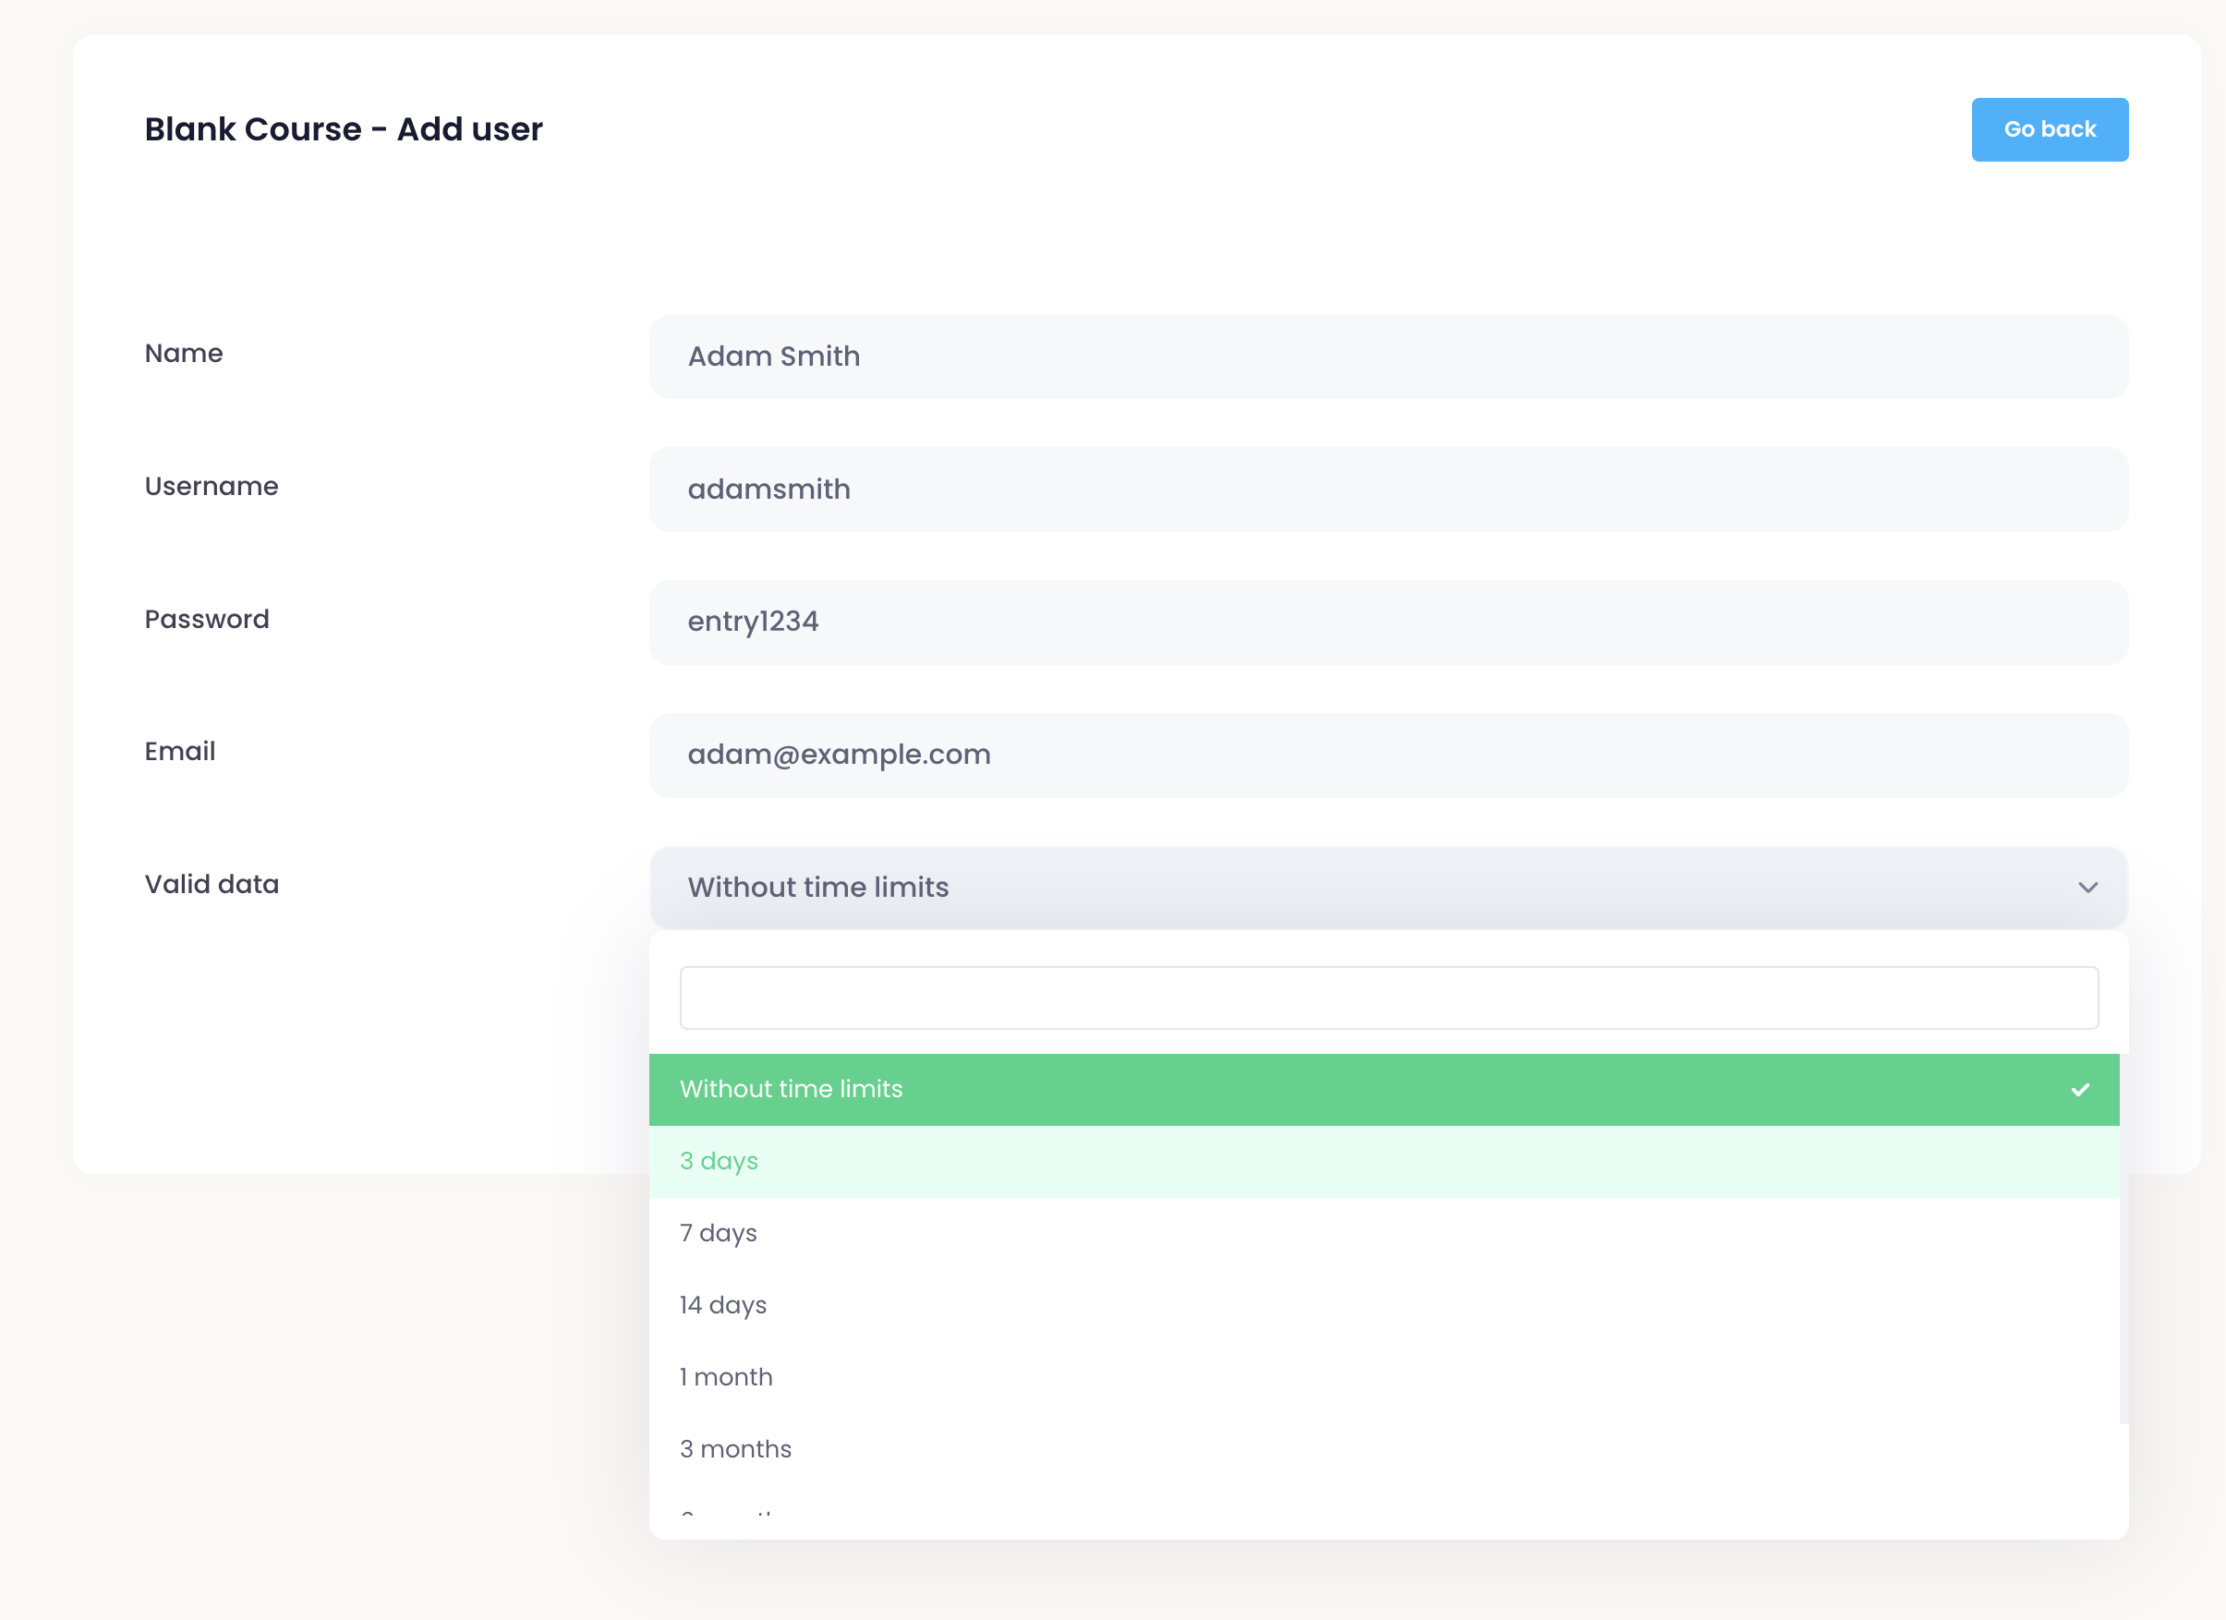Select the 'Without time limits' option

(791, 1089)
